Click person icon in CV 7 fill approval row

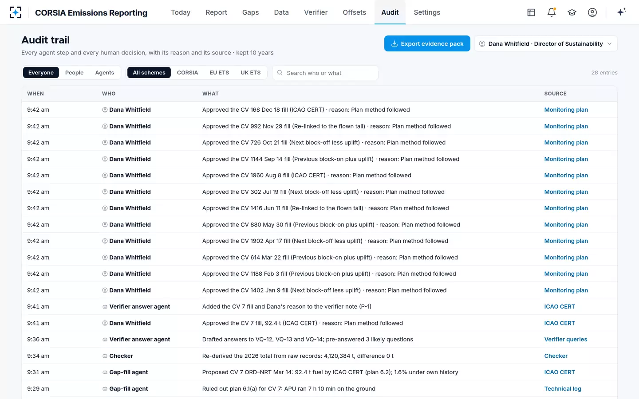click(105, 323)
